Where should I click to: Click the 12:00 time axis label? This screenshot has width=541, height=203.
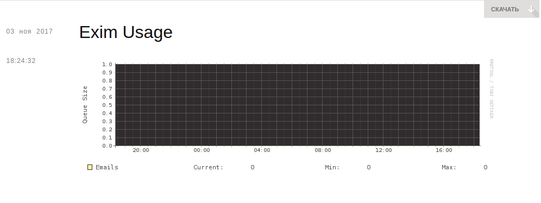click(x=383, y=150)
